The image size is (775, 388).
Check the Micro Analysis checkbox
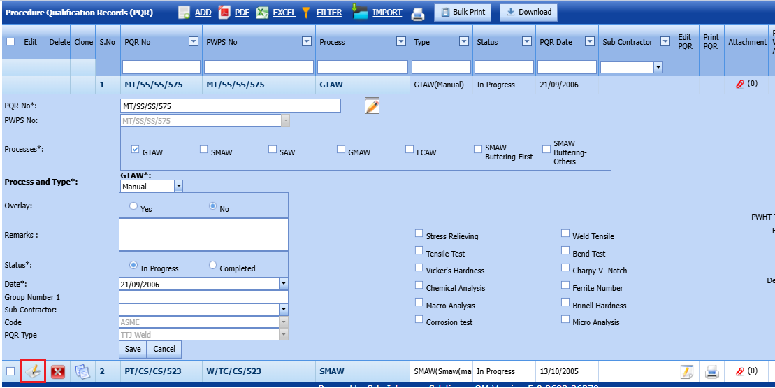pos(565,319)
